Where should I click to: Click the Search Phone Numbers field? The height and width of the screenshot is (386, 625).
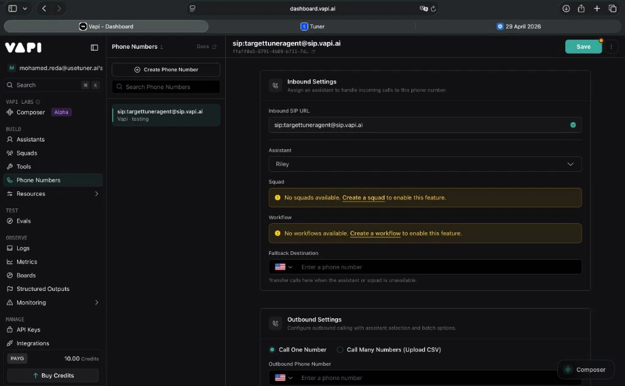(x=166, y=87)
